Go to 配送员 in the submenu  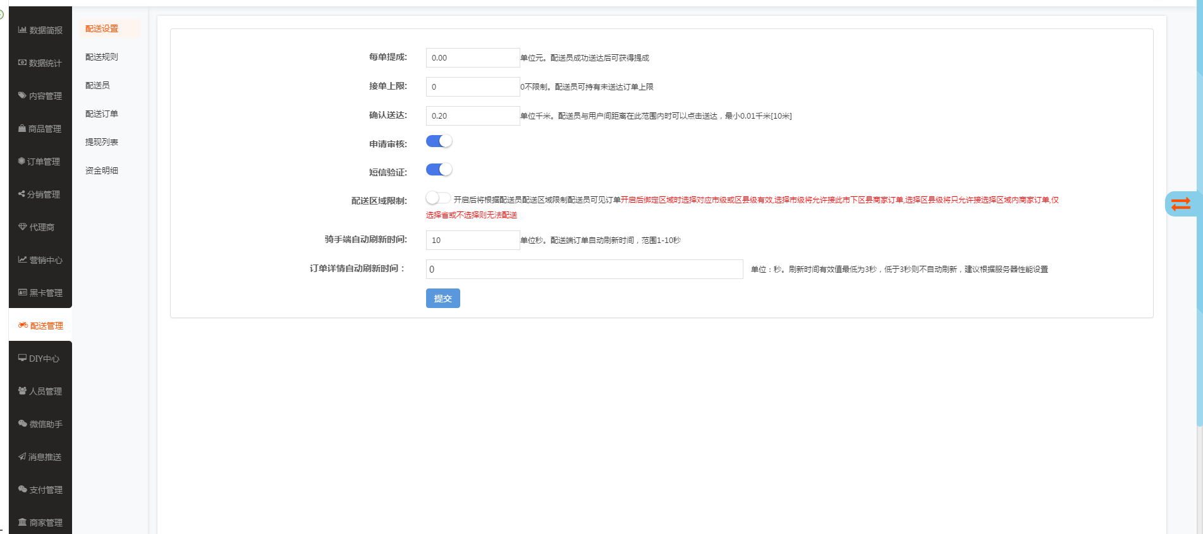pyautogui.click(x=97, y=85)
